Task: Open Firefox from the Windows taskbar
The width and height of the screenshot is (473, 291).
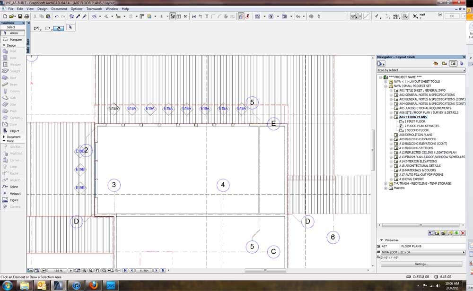Action: [93, 285]
